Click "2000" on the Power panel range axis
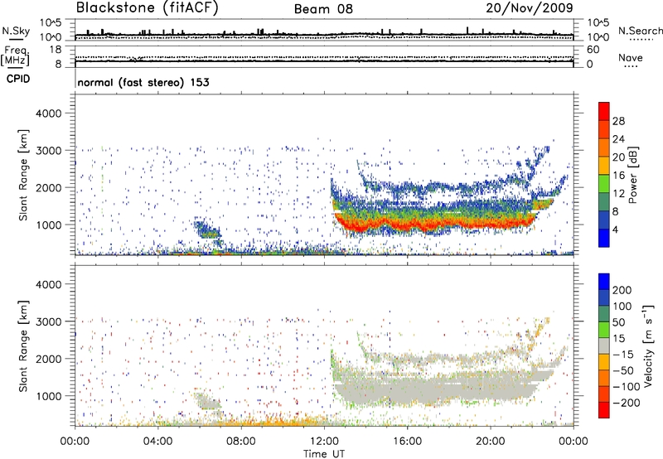This screenshot has width=663, height=459. [48, 187]
